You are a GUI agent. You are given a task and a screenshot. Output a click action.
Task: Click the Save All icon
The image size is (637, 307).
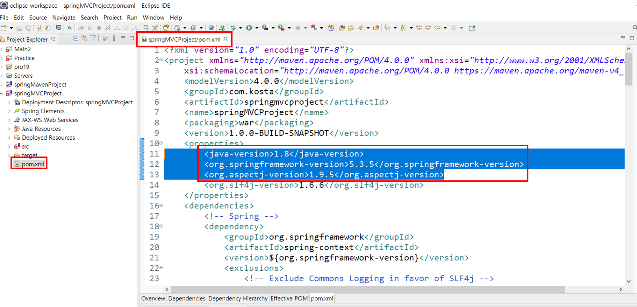point(28,28)
